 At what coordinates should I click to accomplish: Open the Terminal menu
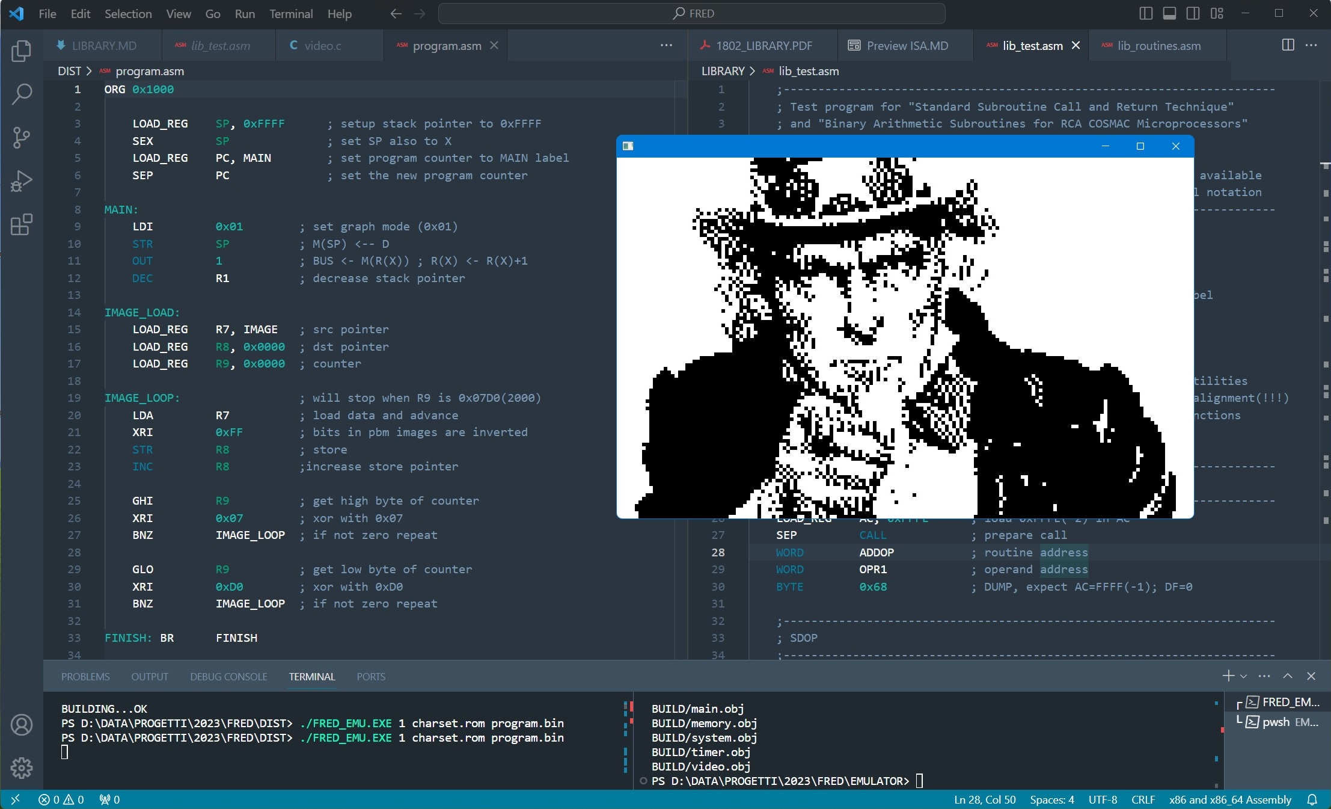click(x=291, y=13)
